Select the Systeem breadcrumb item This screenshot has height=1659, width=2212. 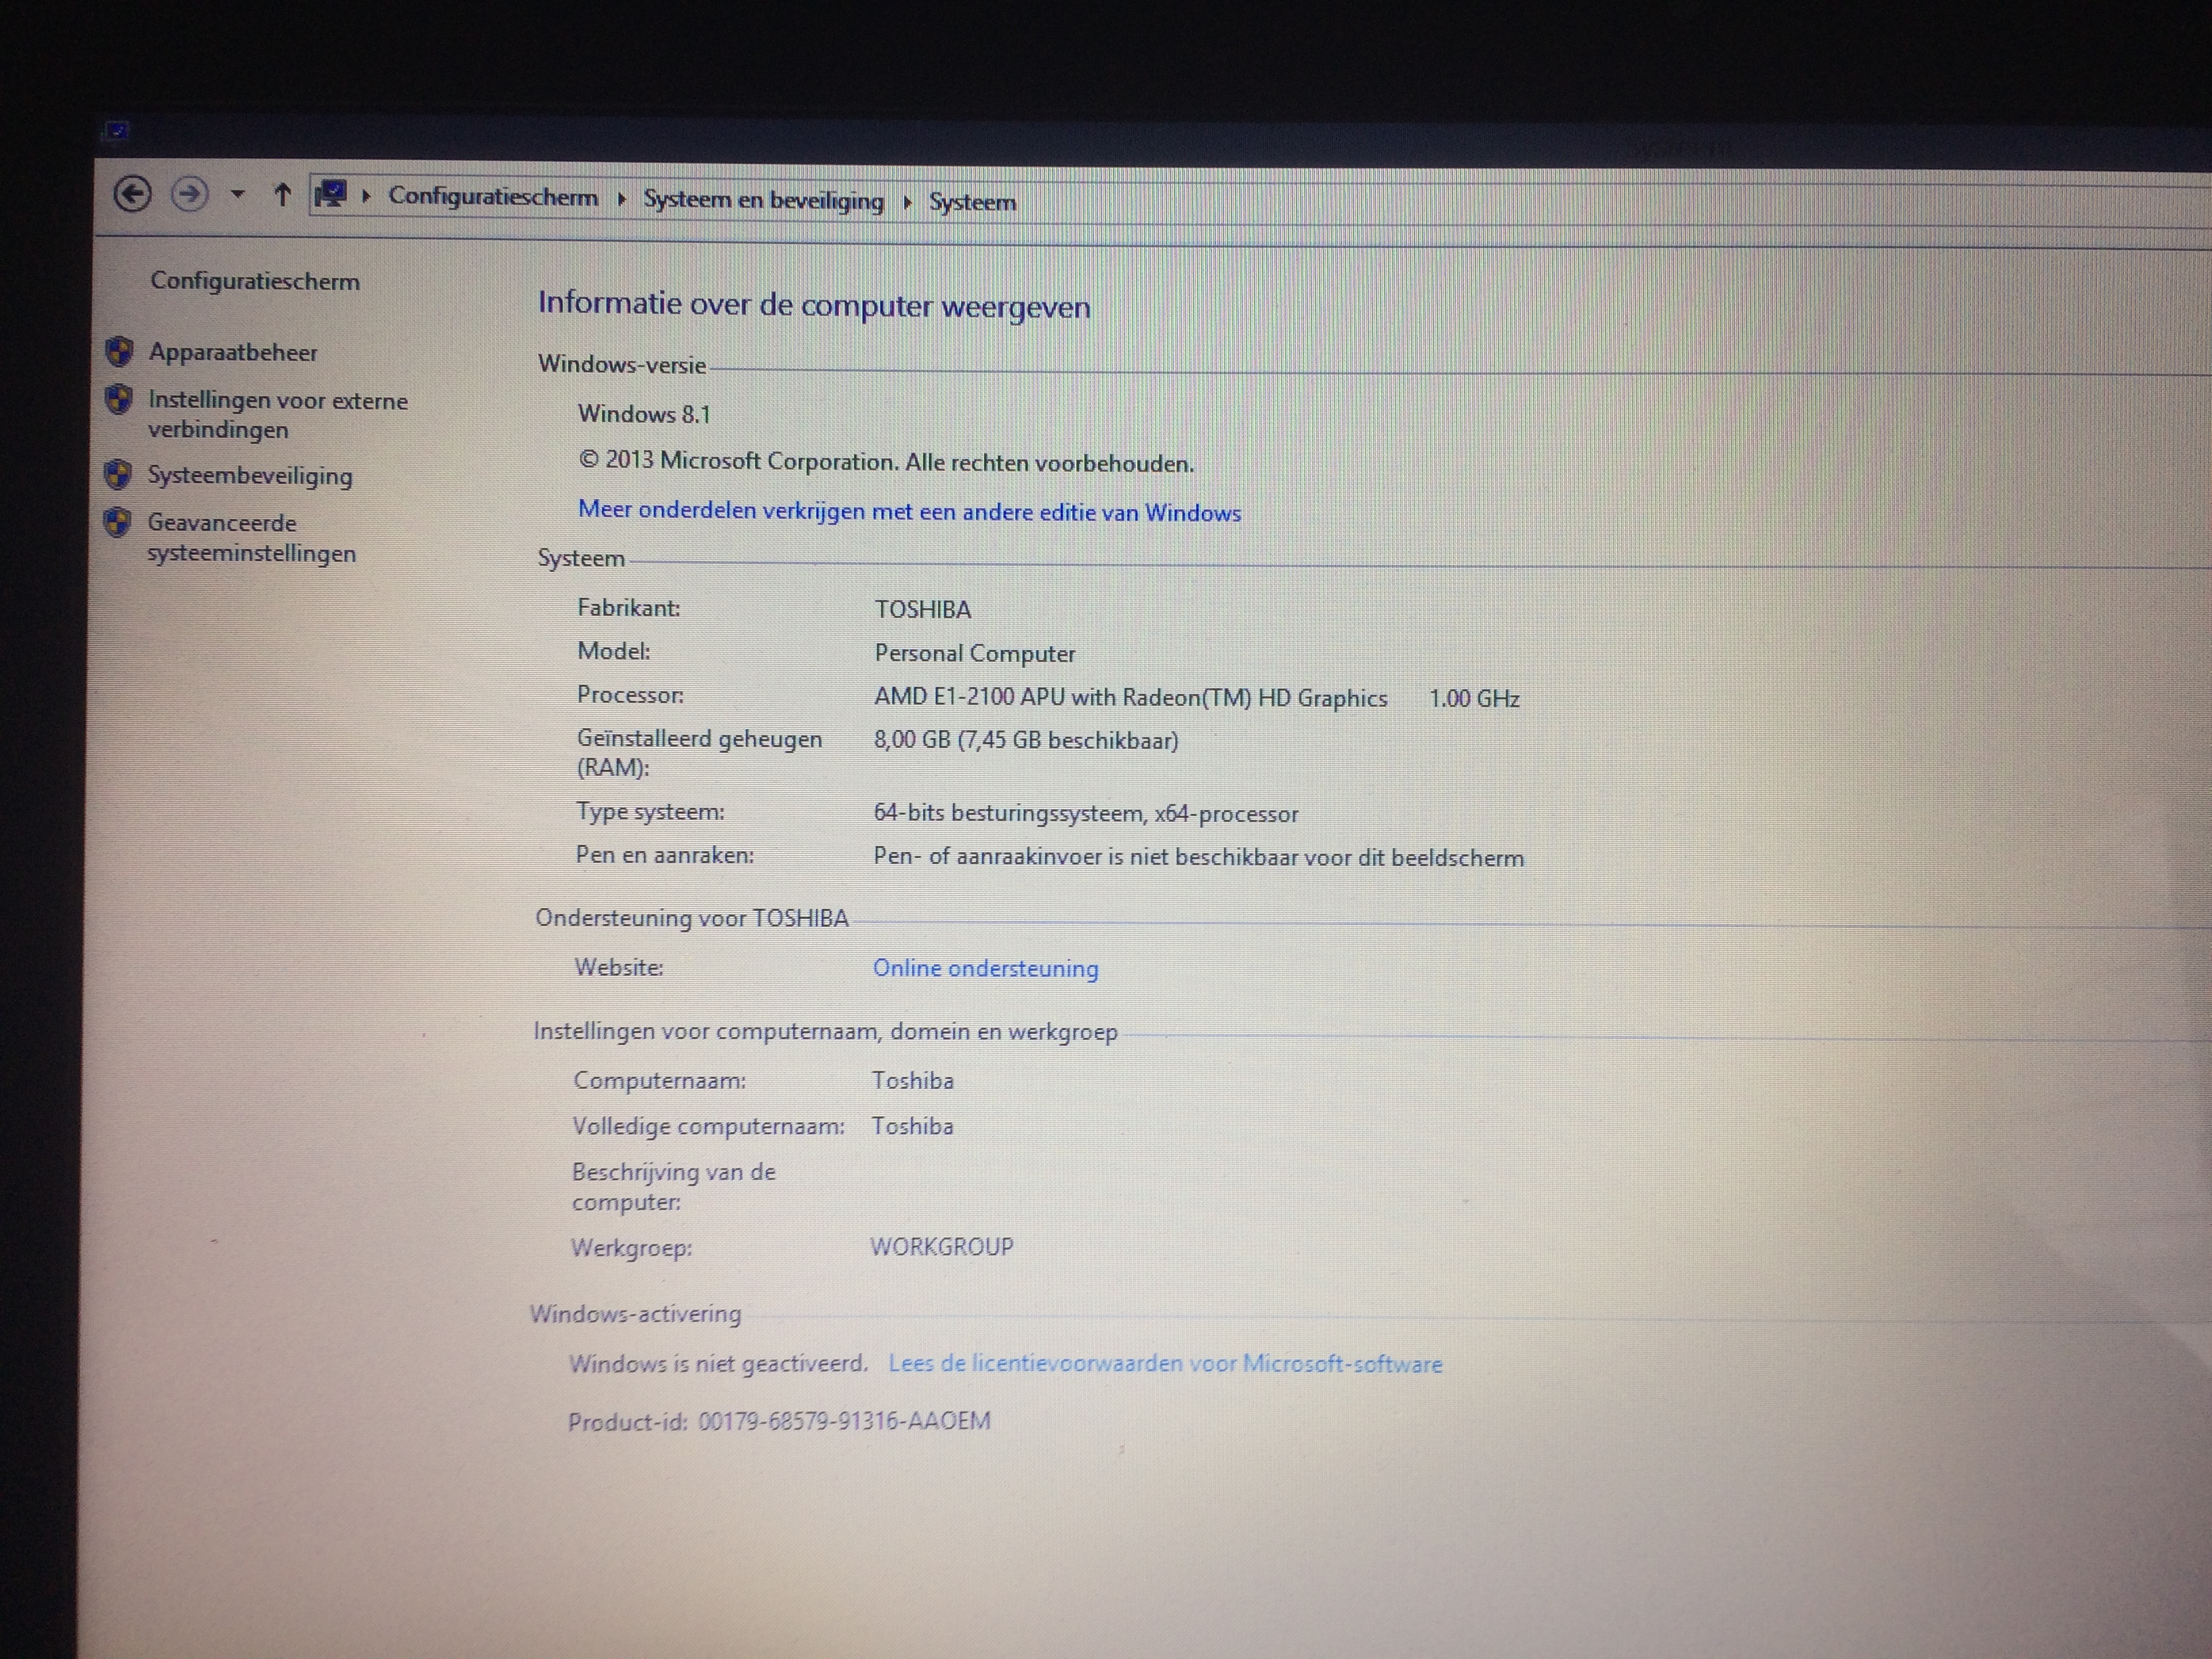(x=972, y=202)
